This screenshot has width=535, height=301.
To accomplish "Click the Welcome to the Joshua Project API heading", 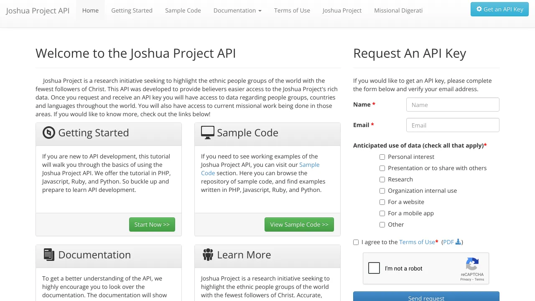I will pos(136,54).
